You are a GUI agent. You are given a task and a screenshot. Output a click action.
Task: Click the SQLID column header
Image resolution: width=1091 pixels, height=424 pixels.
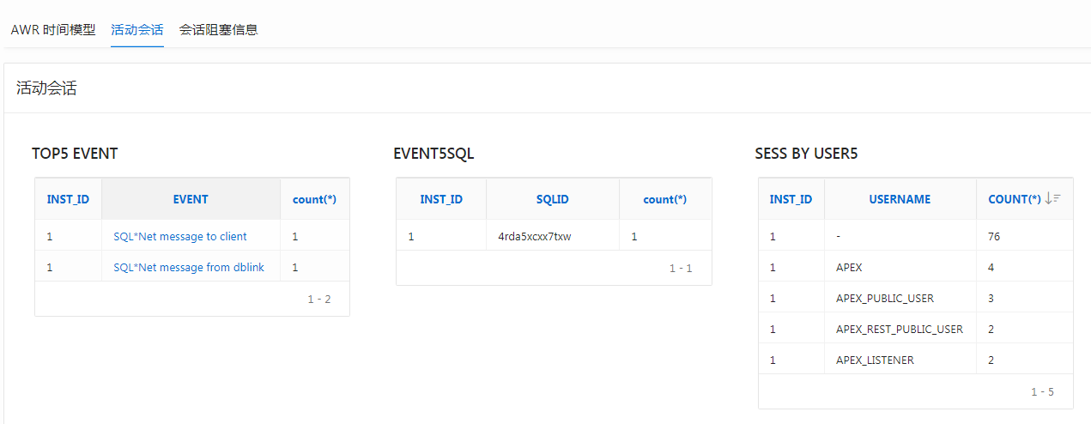(x=552, y=199)
